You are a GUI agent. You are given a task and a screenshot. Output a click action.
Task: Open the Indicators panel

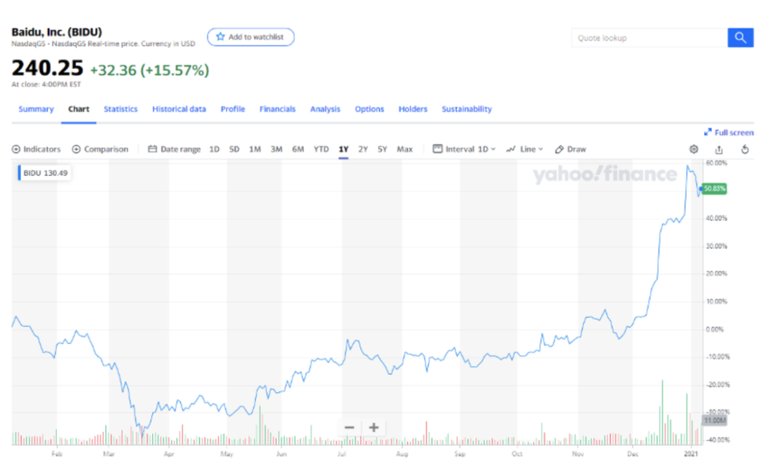(x=37, y=149)
